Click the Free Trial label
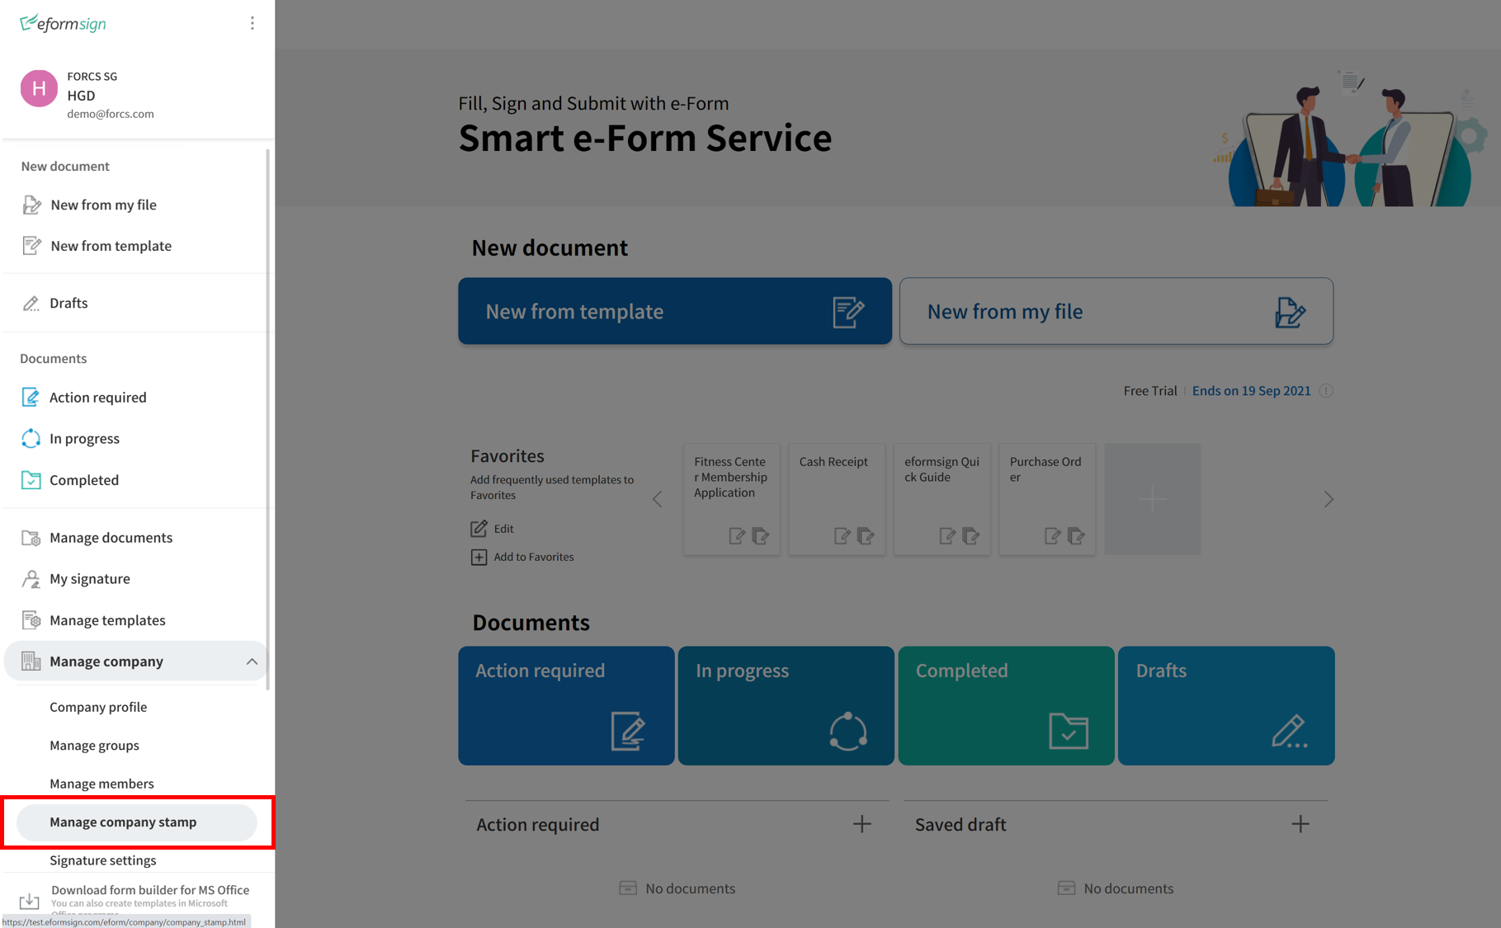Screen dimensions: 1501x928 [x=1149, y=391]
